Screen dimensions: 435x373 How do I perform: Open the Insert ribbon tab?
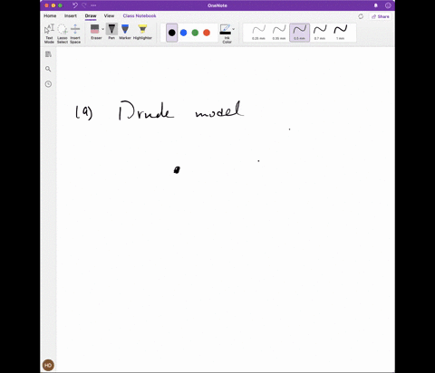point(71,15)
